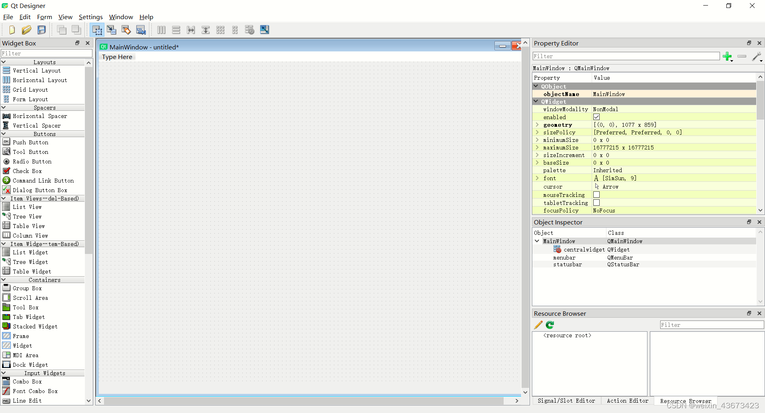Viewport: 765px width, 413px height.
Task: Apply a grid layout from the toolbar
Action: coord(220,29)
